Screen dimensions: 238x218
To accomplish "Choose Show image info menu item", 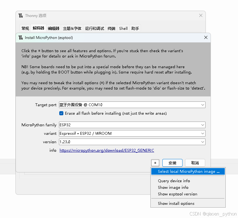I will click(188, 188).
